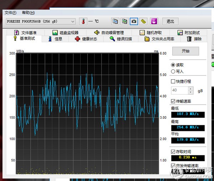Click the minimum speed value 107.3 MB/s
Screen dimensions: 214x181
[x=188, y=115]
